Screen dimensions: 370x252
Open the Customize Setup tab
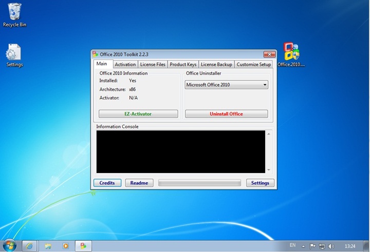coord(254,64)
